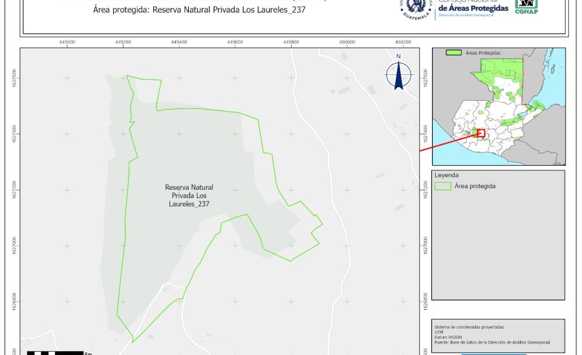
Task: Click the 450000 top axis coordinate label
Action: pos(347,41)
